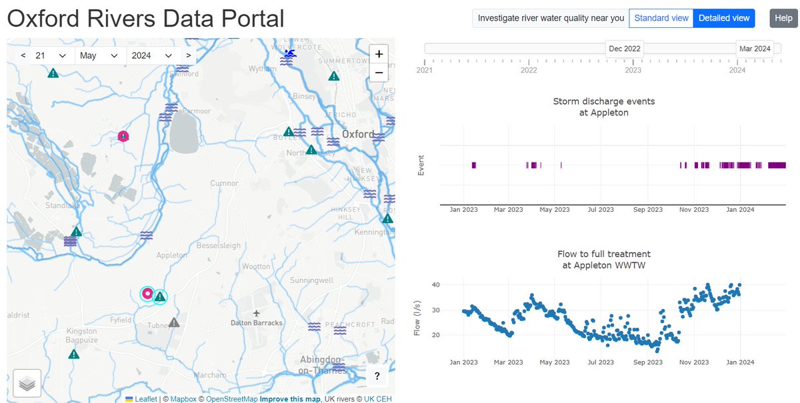Select teal warning marker near Summertown
800x403 pixels.
click(x=334, y=77)
